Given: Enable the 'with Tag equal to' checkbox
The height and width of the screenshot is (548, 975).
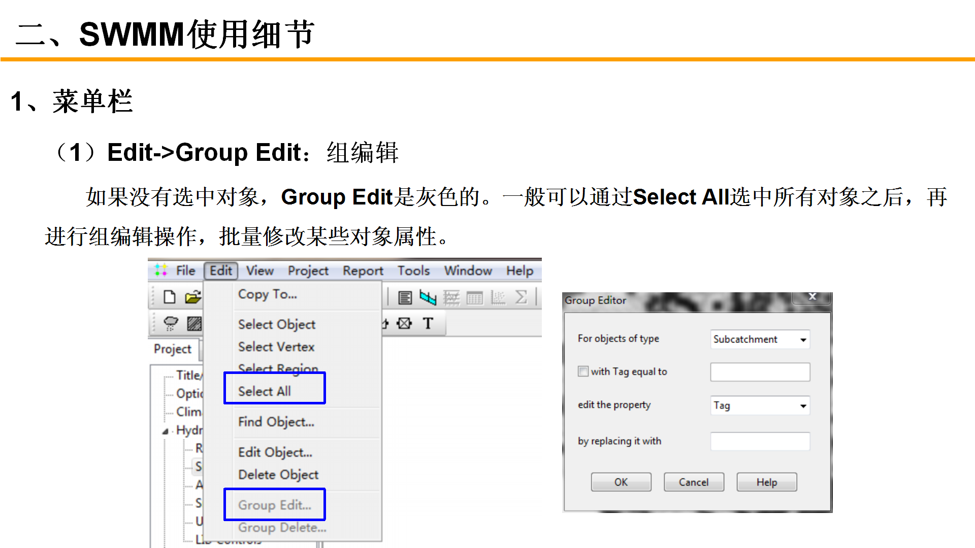Looking at the screenshot, I should click(583, 371).
